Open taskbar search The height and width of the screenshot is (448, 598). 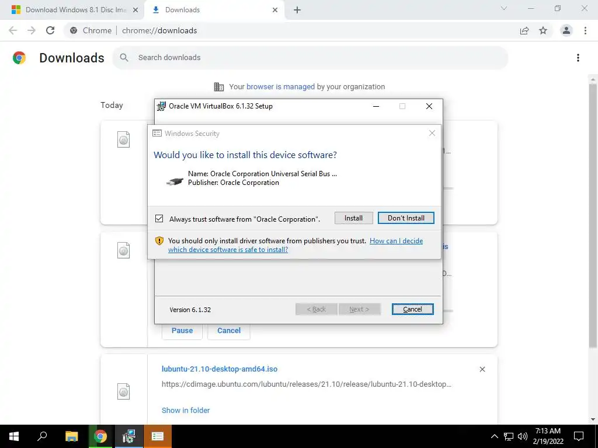pyautogui.click(x=42, y=436)
